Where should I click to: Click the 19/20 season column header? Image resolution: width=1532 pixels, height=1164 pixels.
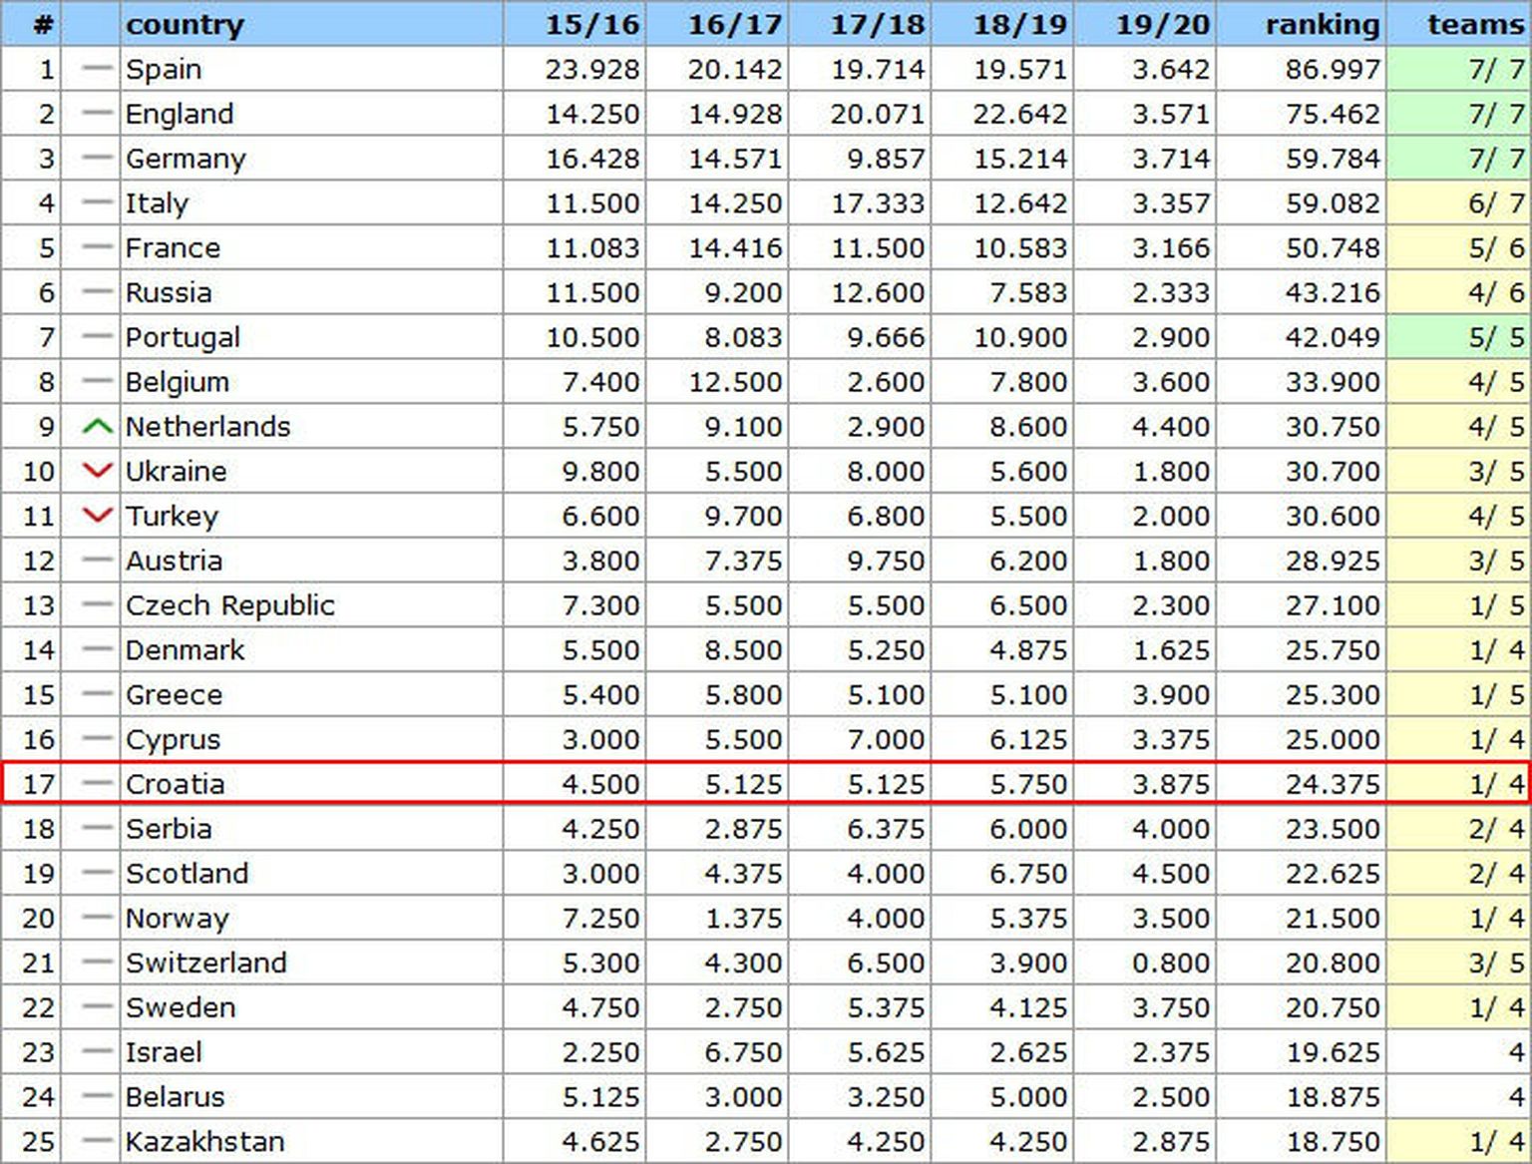[1162, 24]
